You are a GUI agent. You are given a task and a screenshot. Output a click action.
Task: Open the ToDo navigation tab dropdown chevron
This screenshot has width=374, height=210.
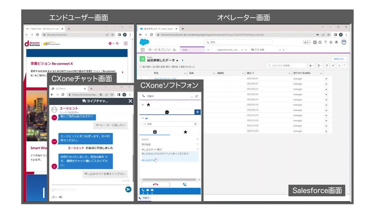[208, 50]
